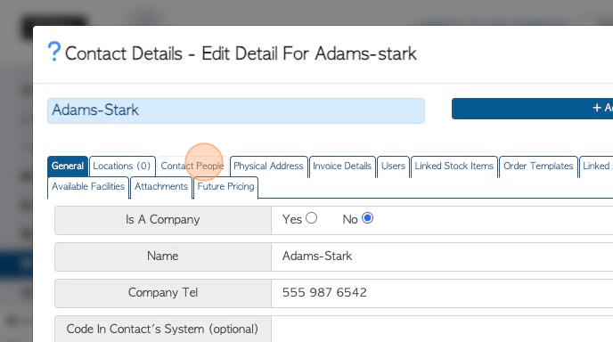The image size is (613, 342).
Task: Click the Adams-Stark header field
Action: (236, 110)
